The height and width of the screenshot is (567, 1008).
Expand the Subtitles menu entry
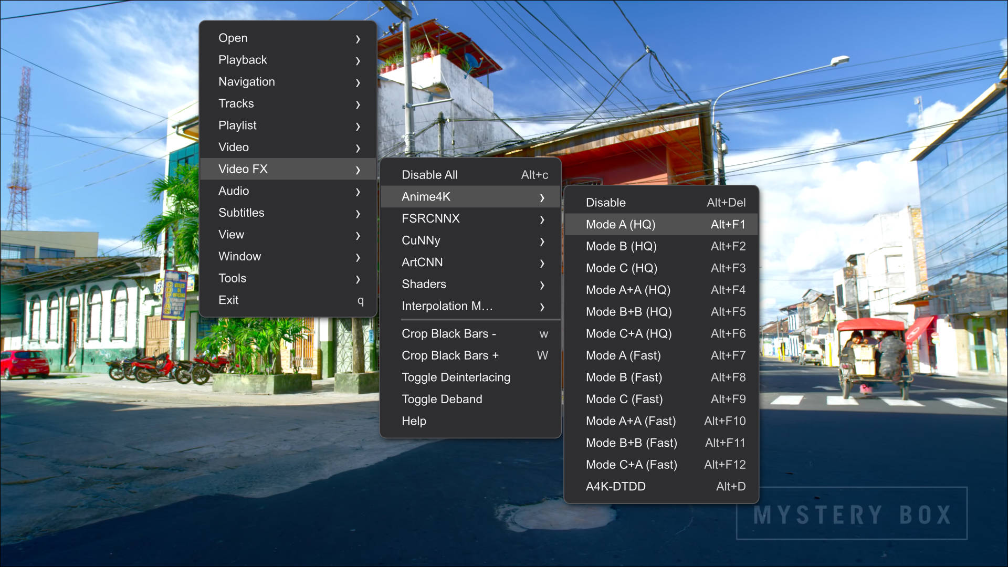pyautogui.click(x=288, y=213)
